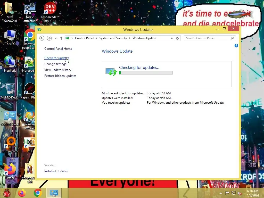Select Notepad++ desktop shortcut
This screenshot has width=264, height=198.
click(x=29, y=64)
